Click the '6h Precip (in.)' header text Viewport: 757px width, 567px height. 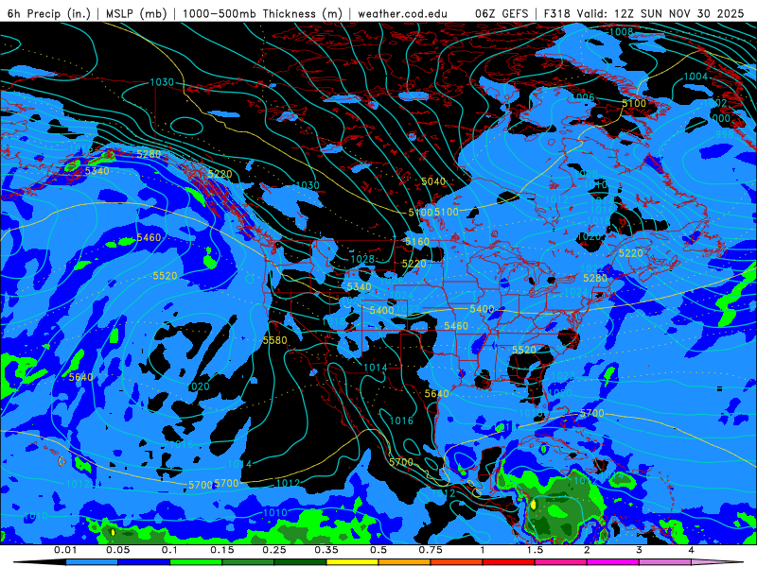(49, 13)
